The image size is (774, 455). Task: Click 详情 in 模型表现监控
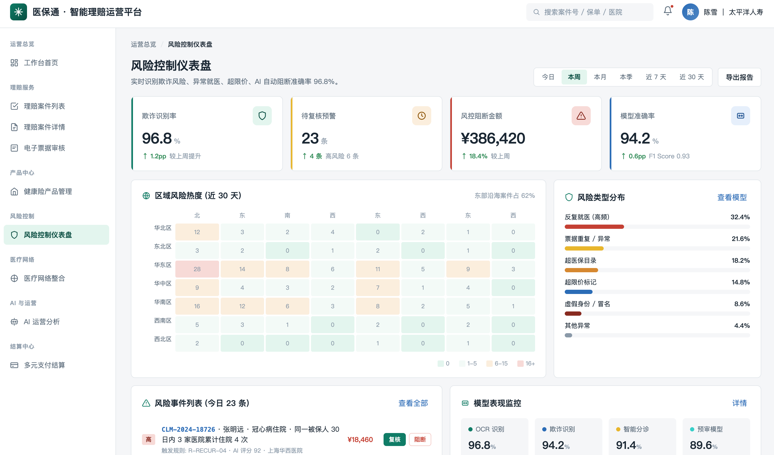point(739,403)
